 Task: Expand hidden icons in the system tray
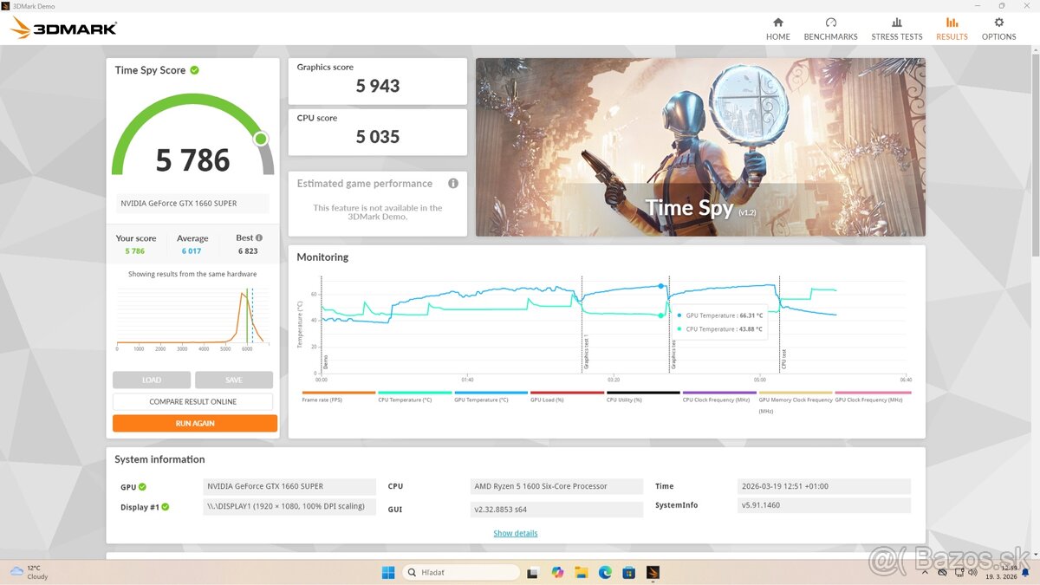(x=925, y=572)
